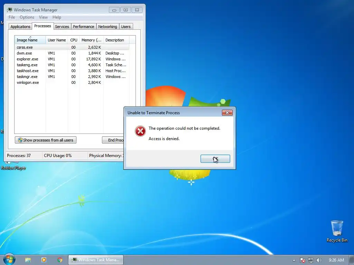Click the End Process button
The height and width of the screenshot is (265, 354).
(x=113, y=140)
